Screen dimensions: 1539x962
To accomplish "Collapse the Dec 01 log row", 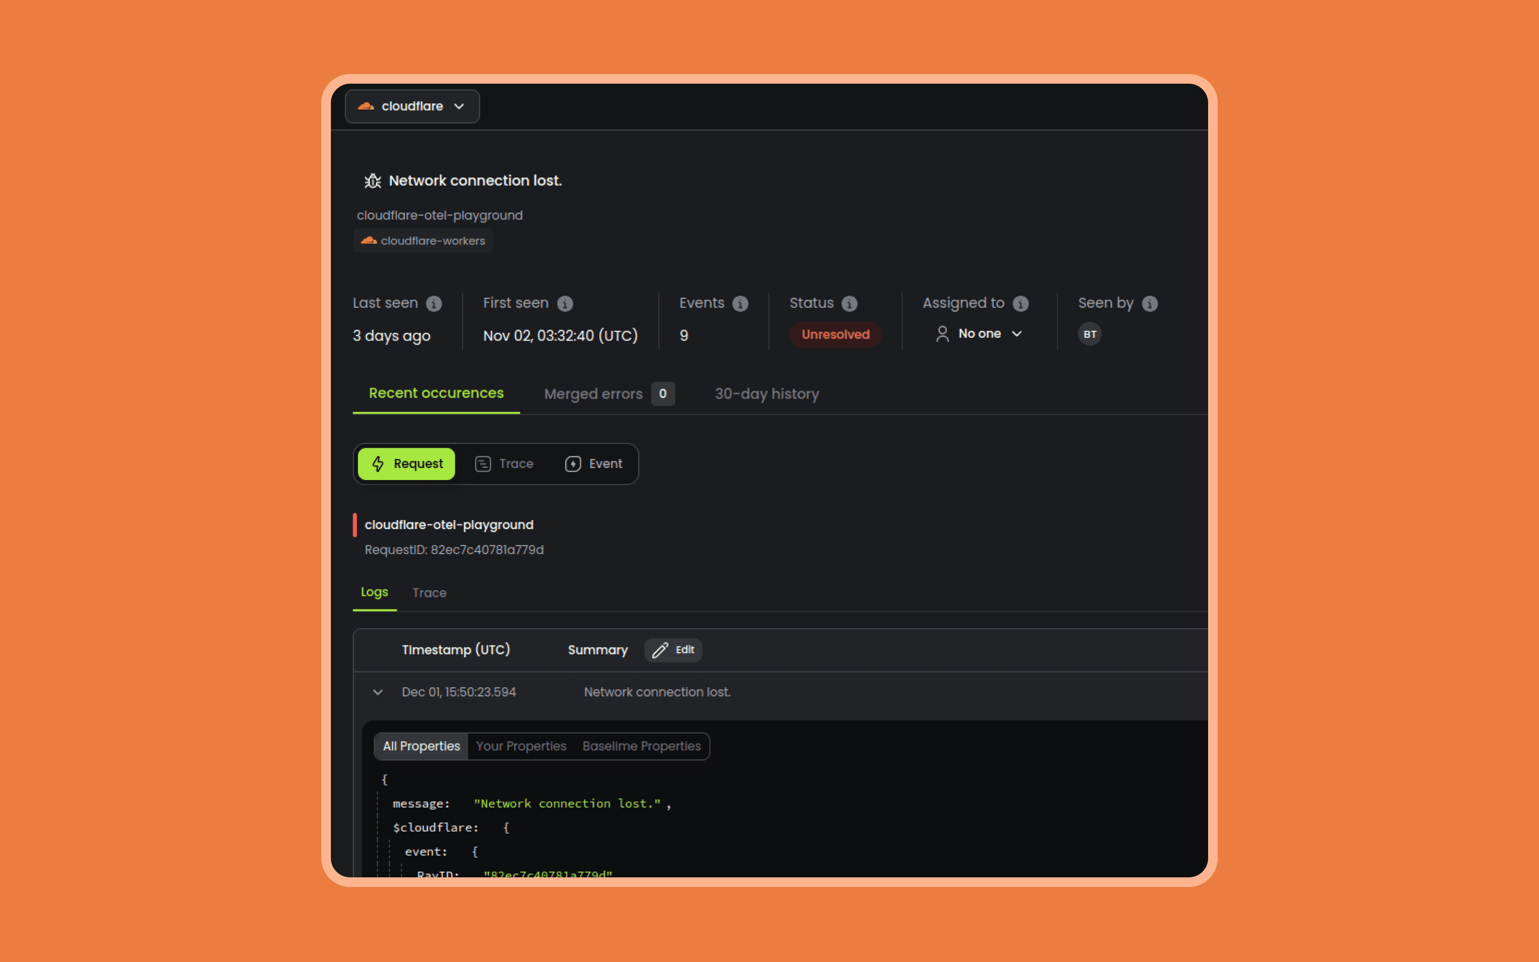I will pos(378,692).
